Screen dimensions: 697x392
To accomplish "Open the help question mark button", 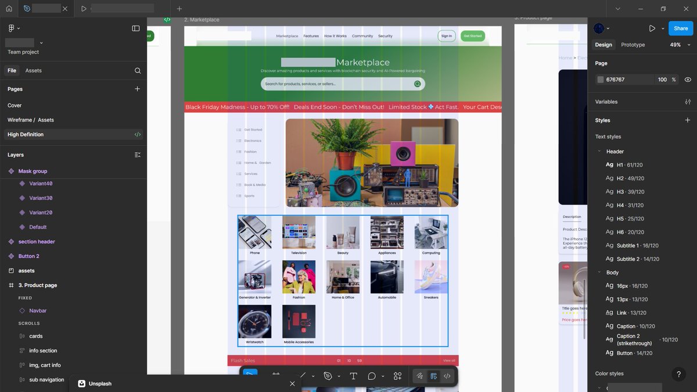I will click(678, 375).
